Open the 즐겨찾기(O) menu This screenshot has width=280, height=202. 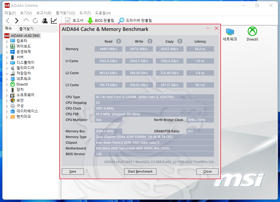coord(65,13)
